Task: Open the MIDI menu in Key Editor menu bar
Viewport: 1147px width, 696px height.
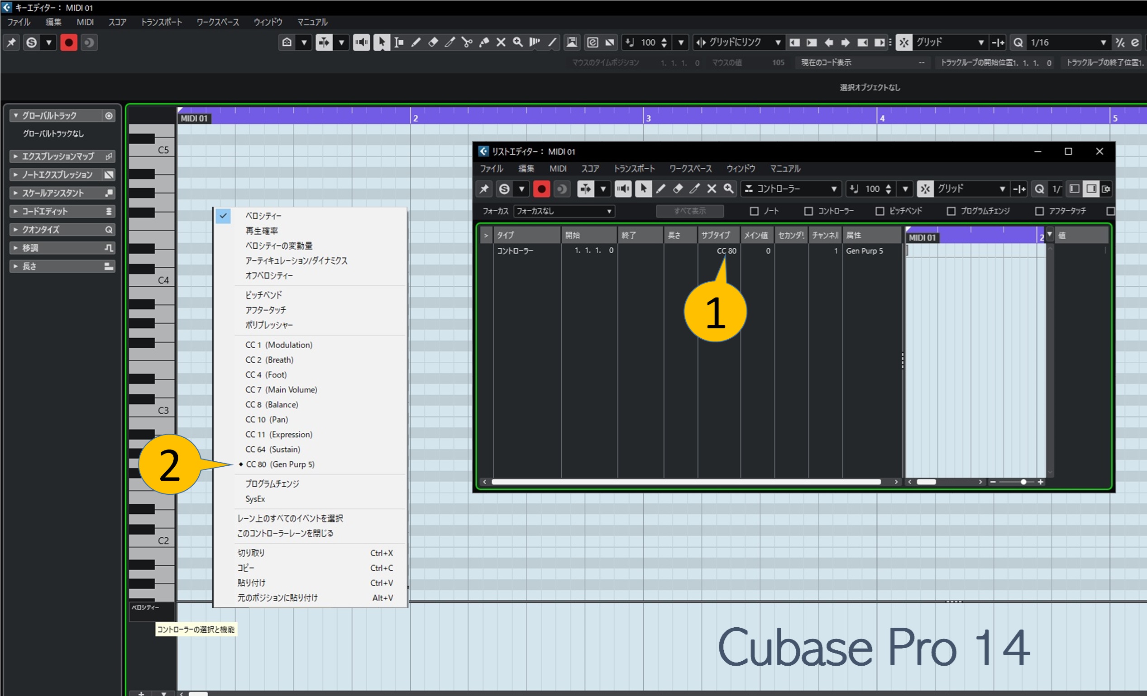Action: pyautogui.click(x=85, y=22)
